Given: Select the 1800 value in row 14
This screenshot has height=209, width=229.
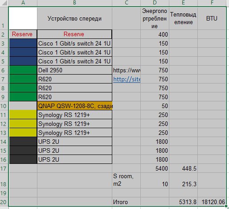Looking at the screenshot, I should (155, 142).
